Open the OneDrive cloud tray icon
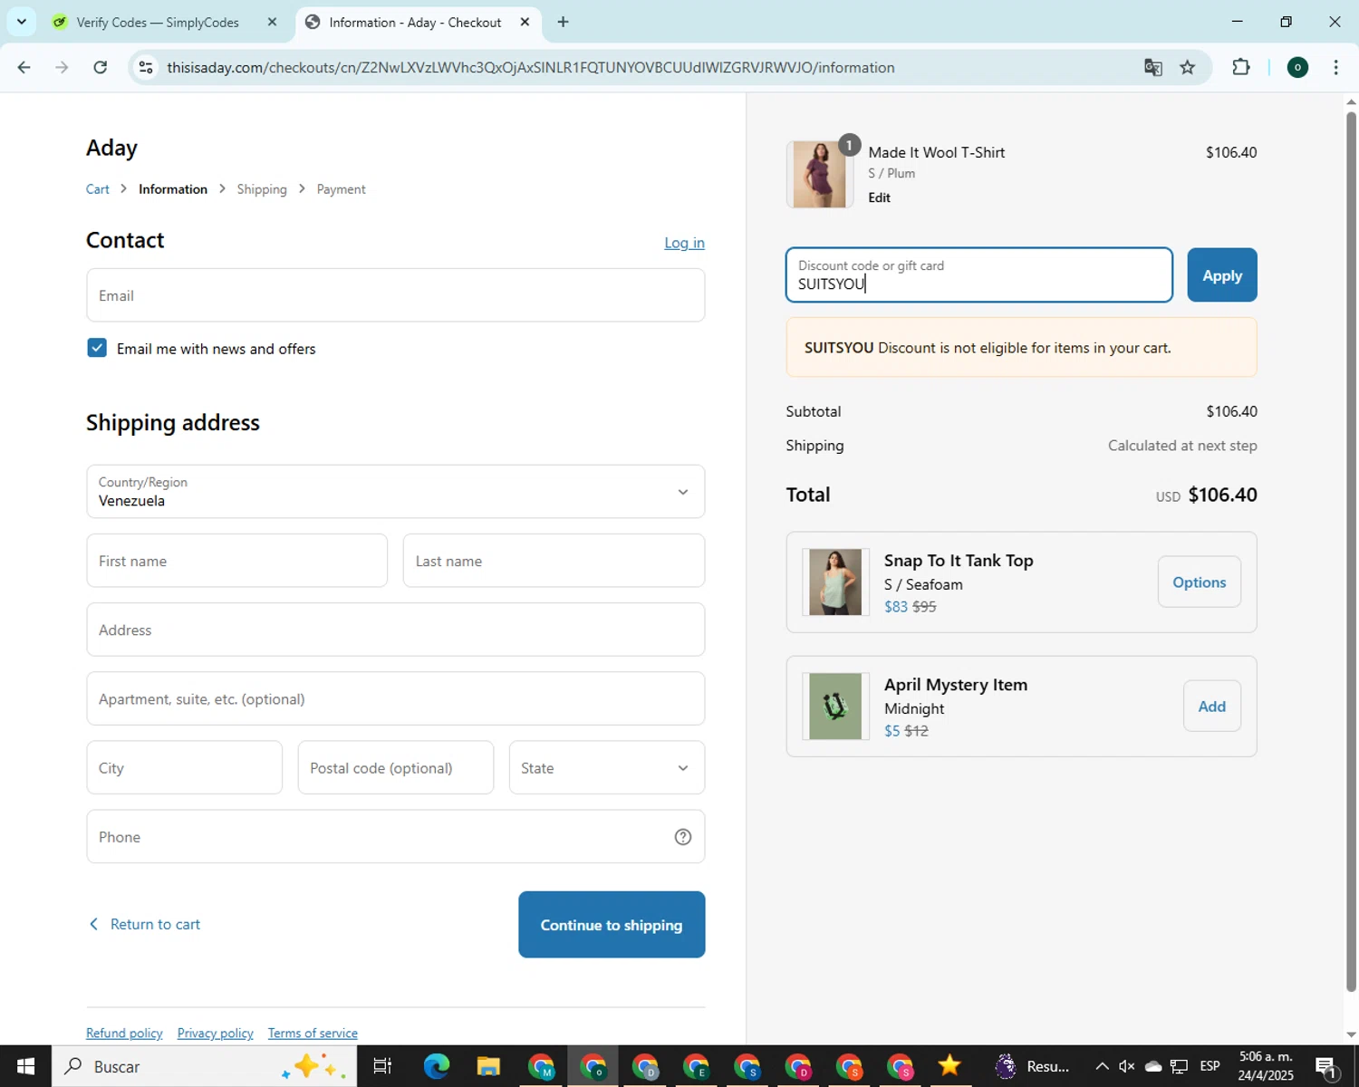This screenshot has height=1087, width=1359. pyautogui.click(x=1152, y=1066)
